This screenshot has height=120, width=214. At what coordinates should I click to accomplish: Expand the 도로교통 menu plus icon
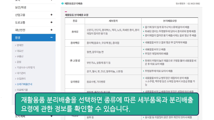pyautogui.click(x=51, y=22)
